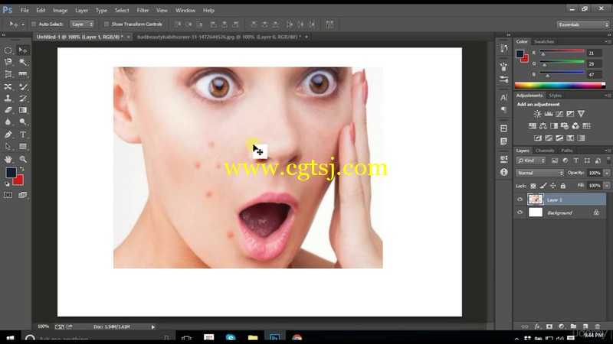
Task: Add a Curves adjustment
Action: point(559,114)
